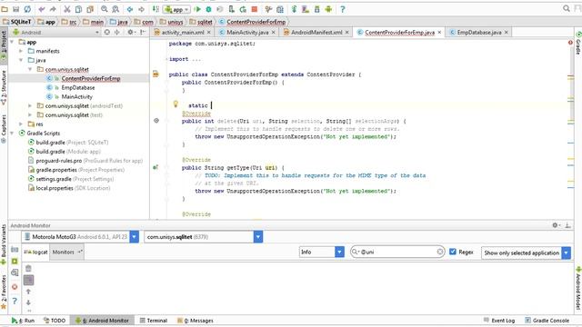
Task: Select MainActivity in the project tree
Action: point(76,97)
